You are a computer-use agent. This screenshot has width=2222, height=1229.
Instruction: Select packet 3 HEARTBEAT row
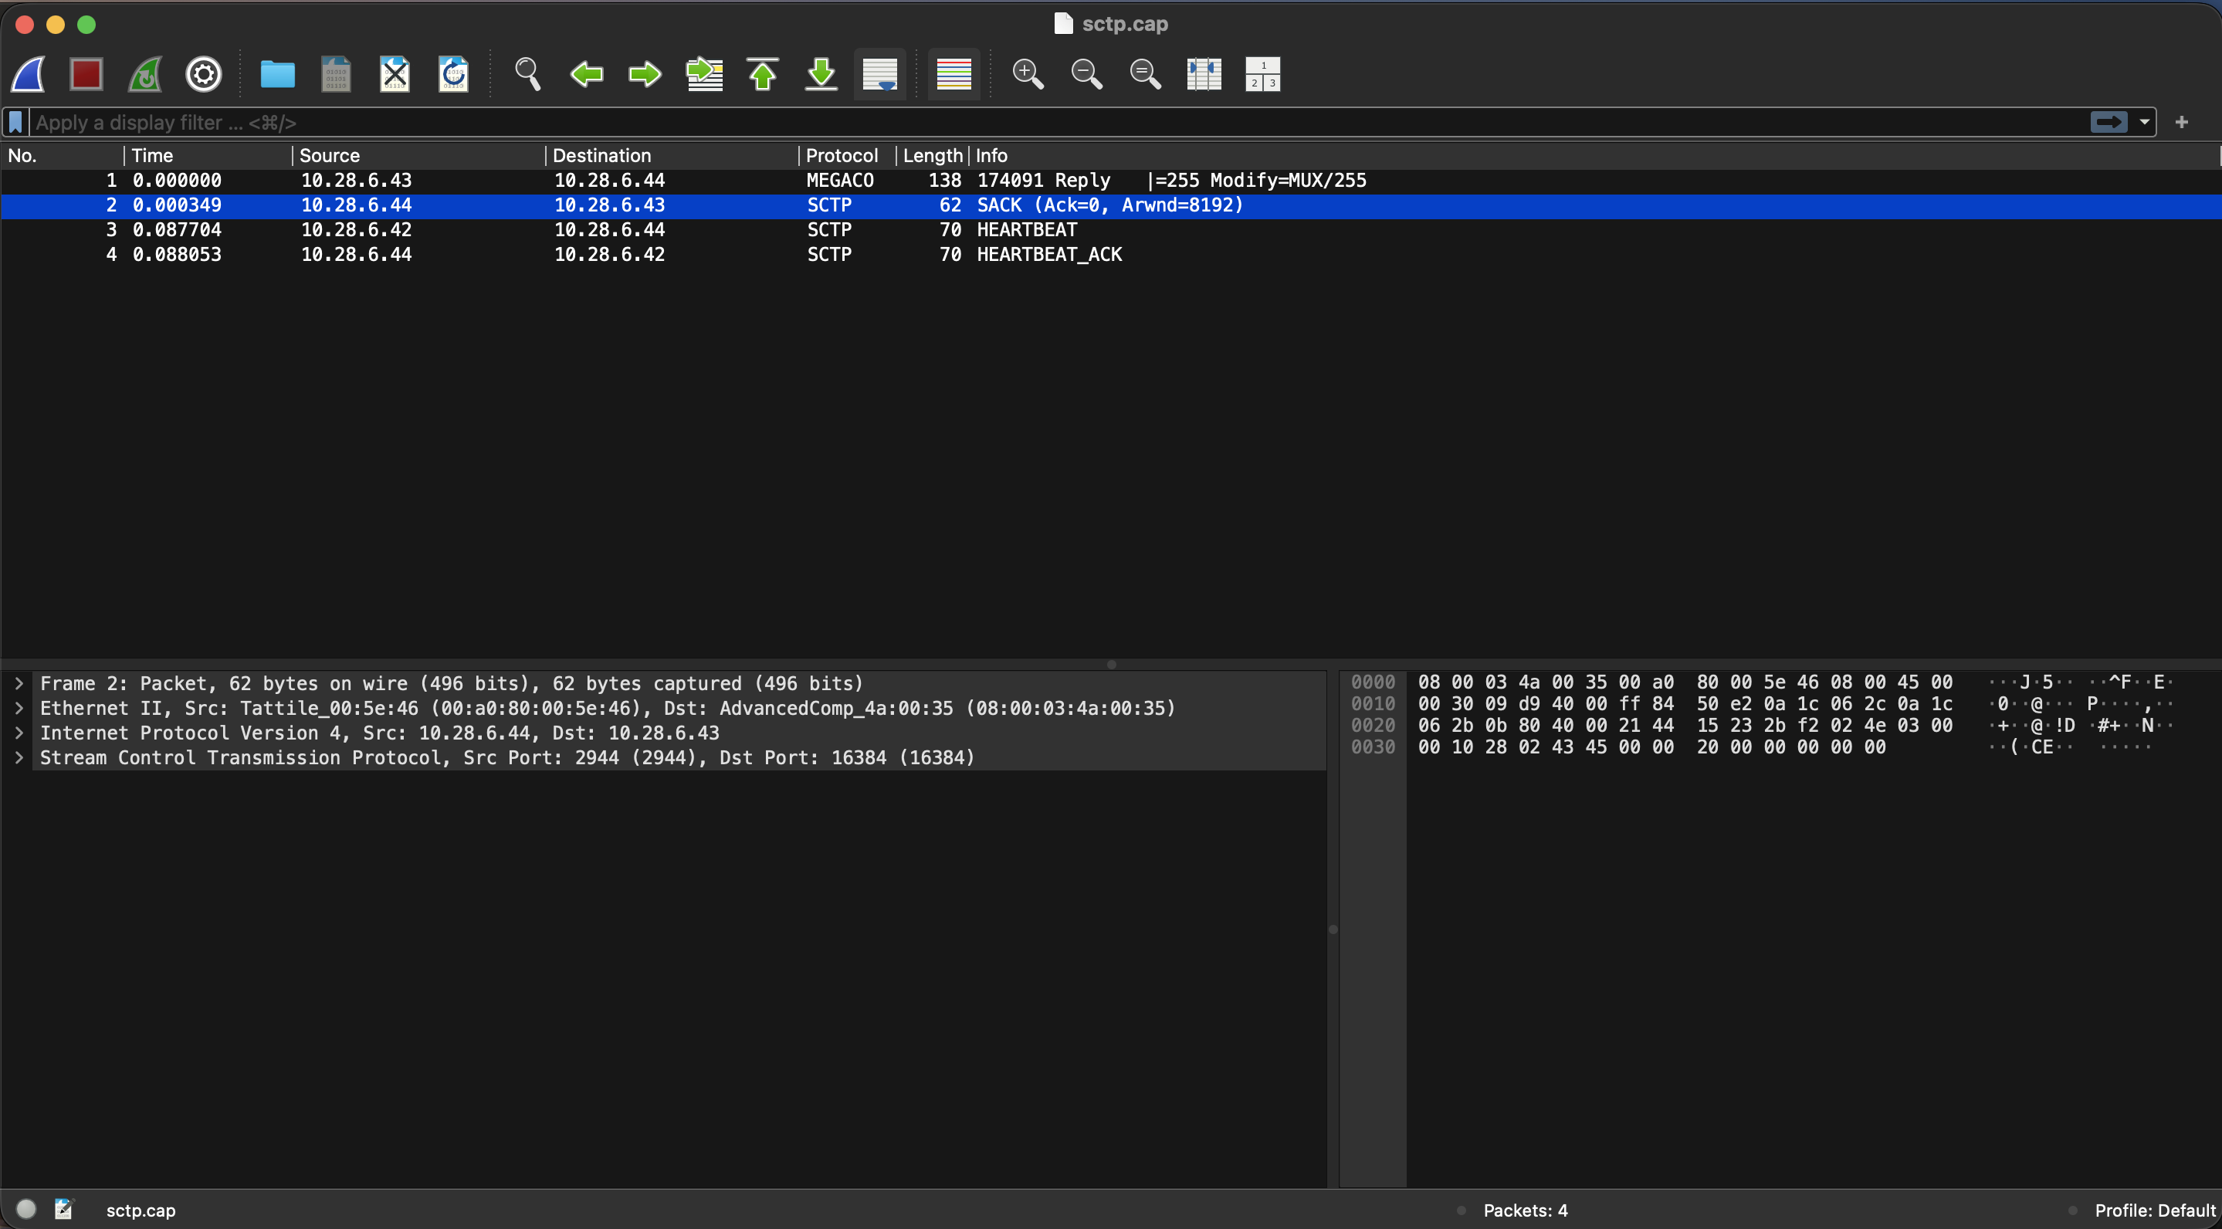(x=1110, y=229)
